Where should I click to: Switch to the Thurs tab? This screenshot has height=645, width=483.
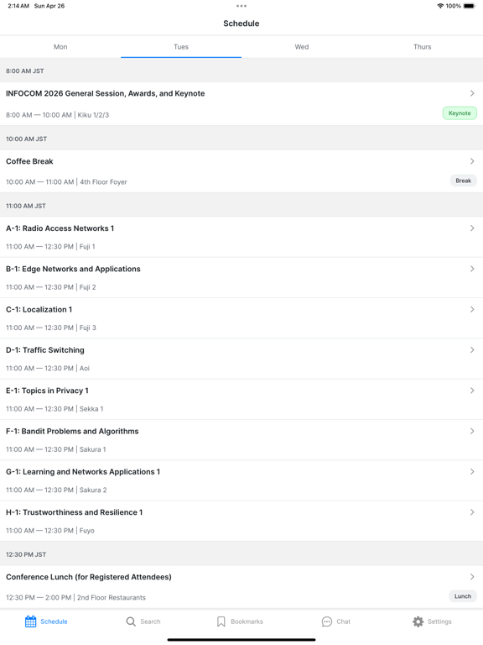tap(423, 47)
